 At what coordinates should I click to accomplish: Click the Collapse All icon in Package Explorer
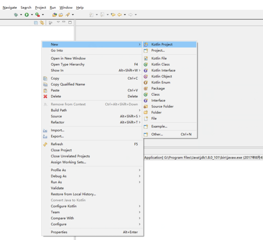pyautogui.click(x=36, y=23)
